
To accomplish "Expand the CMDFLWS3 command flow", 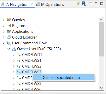I will coord(14,72).
